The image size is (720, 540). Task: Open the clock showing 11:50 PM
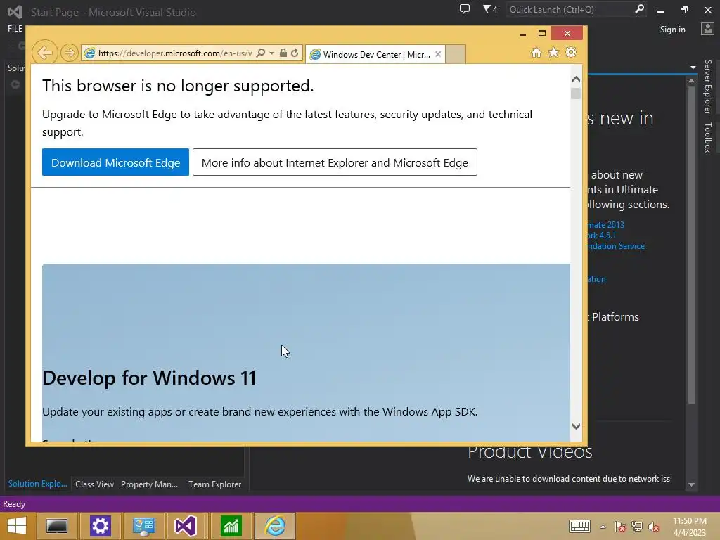pyautogui.click(x=689, y=527)
